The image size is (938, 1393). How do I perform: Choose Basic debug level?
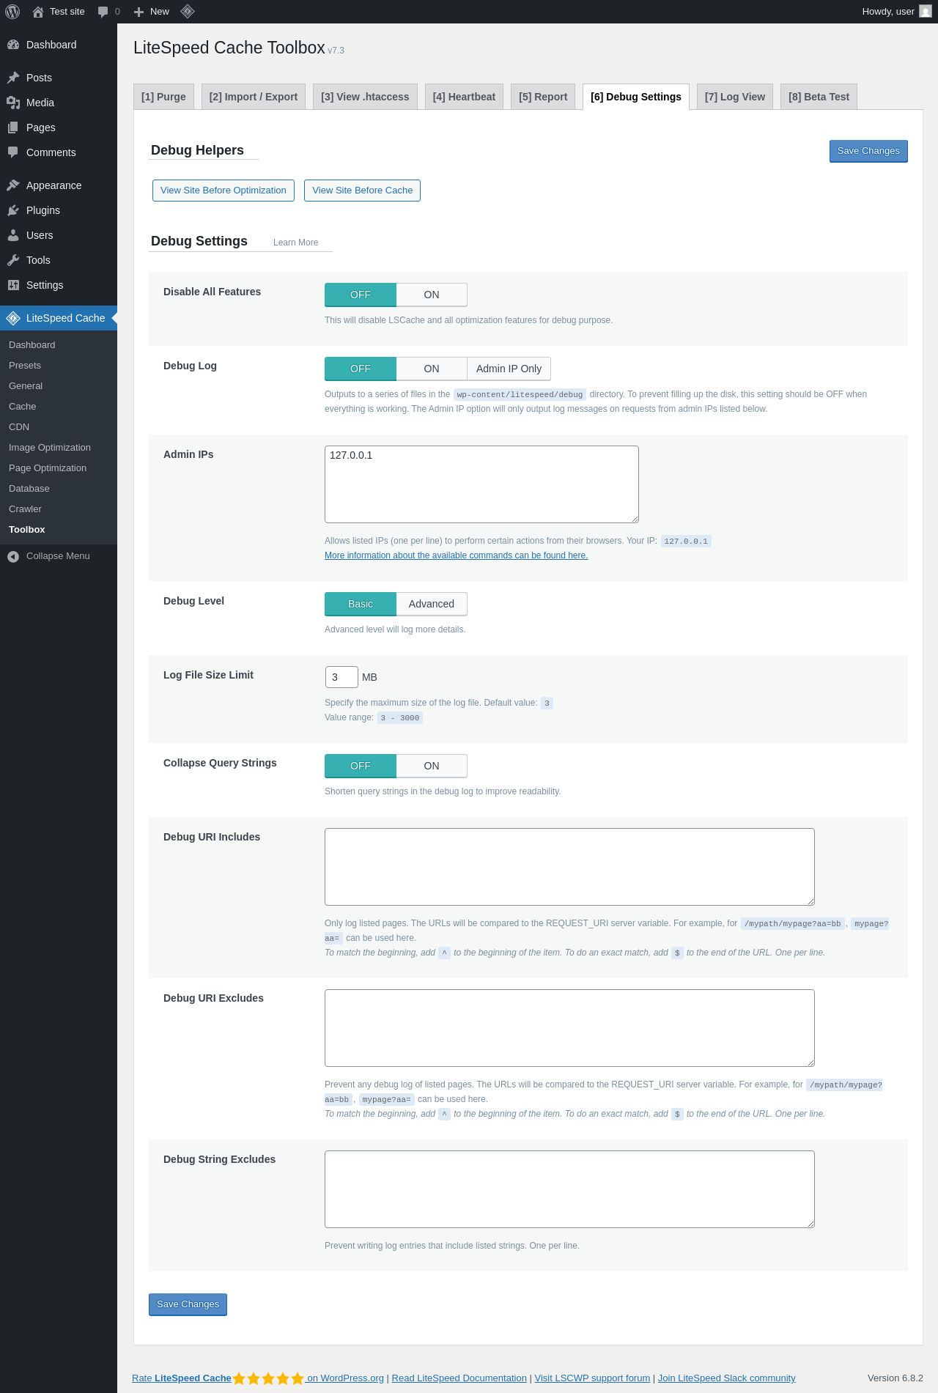point(361,604)
